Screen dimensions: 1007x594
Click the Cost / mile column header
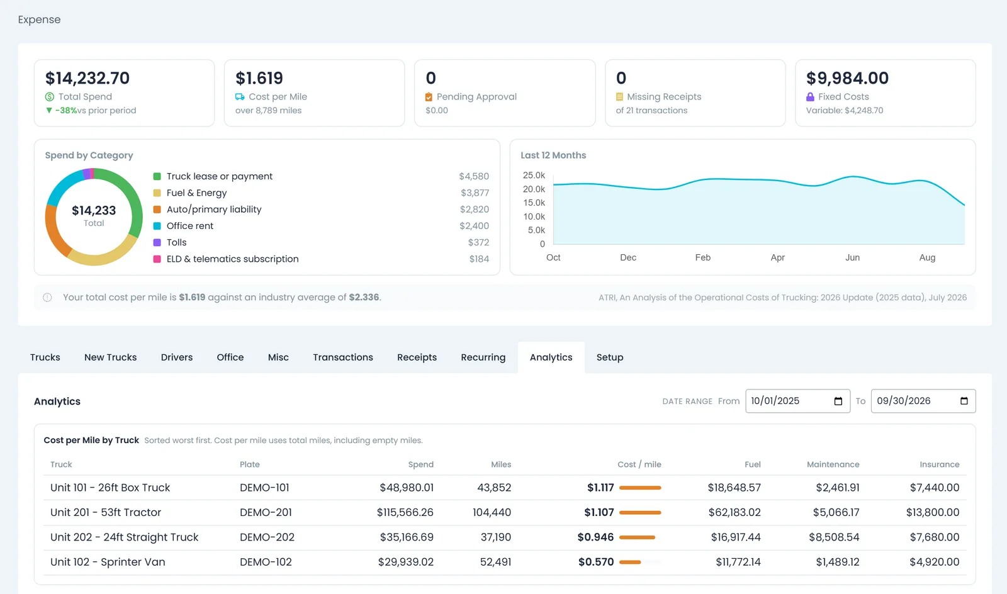[x=639, y=464]
